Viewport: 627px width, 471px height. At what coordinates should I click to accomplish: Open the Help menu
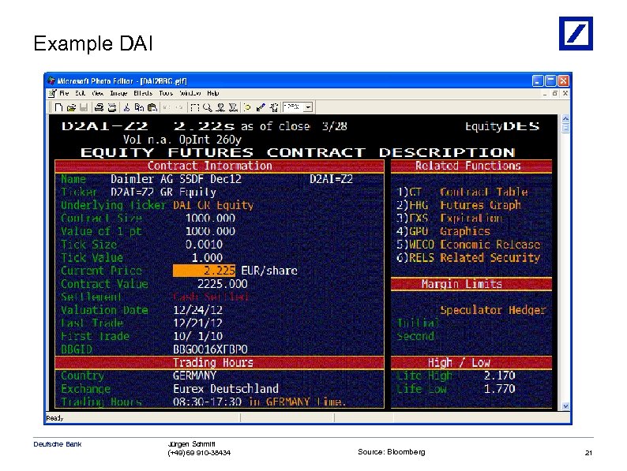pyautogui.click(x=212, y=93)
